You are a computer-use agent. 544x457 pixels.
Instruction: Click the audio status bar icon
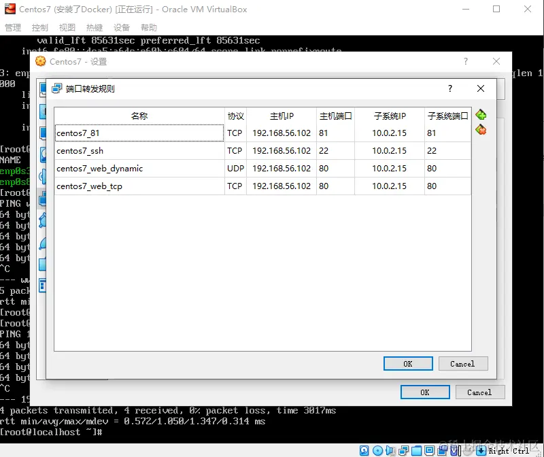coord(390,450)
